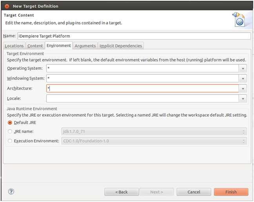Click the Target Content heading
Viewport: 254px width, 202px height.
[19, 15]
